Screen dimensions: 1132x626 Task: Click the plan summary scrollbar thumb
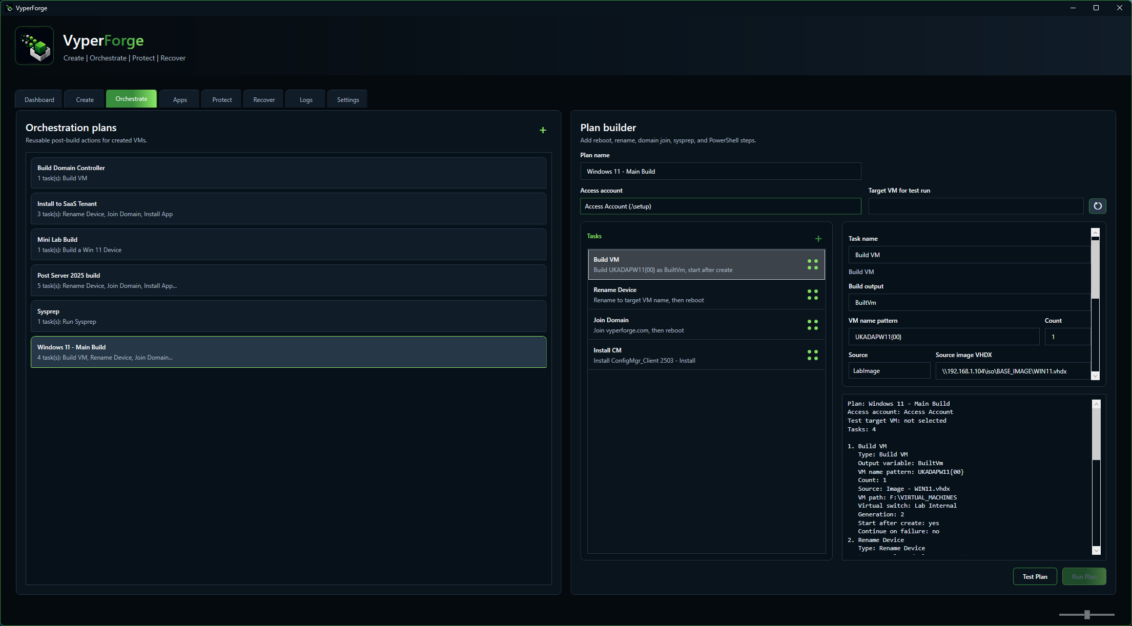click(1096, 434)
